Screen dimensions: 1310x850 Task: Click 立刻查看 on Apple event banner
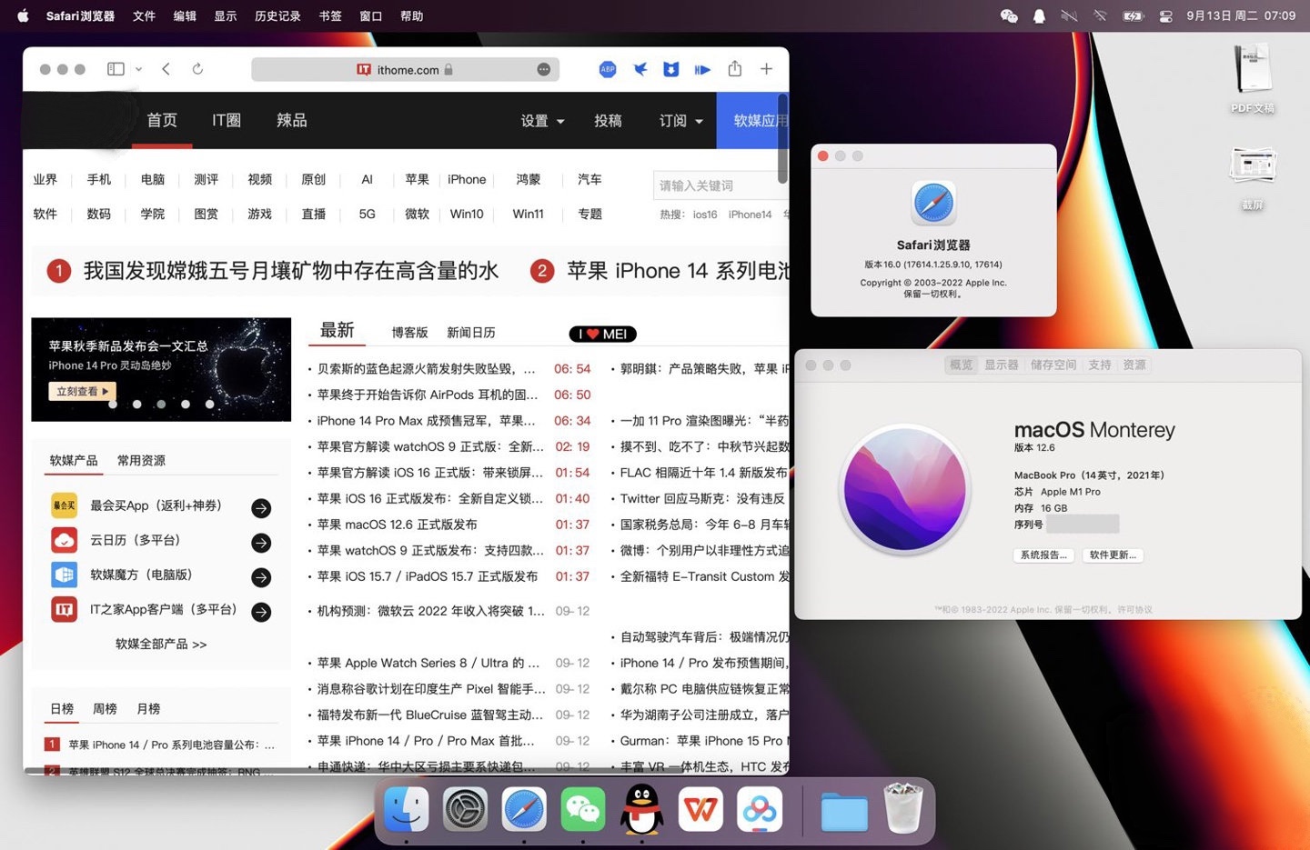pos(82,391)
